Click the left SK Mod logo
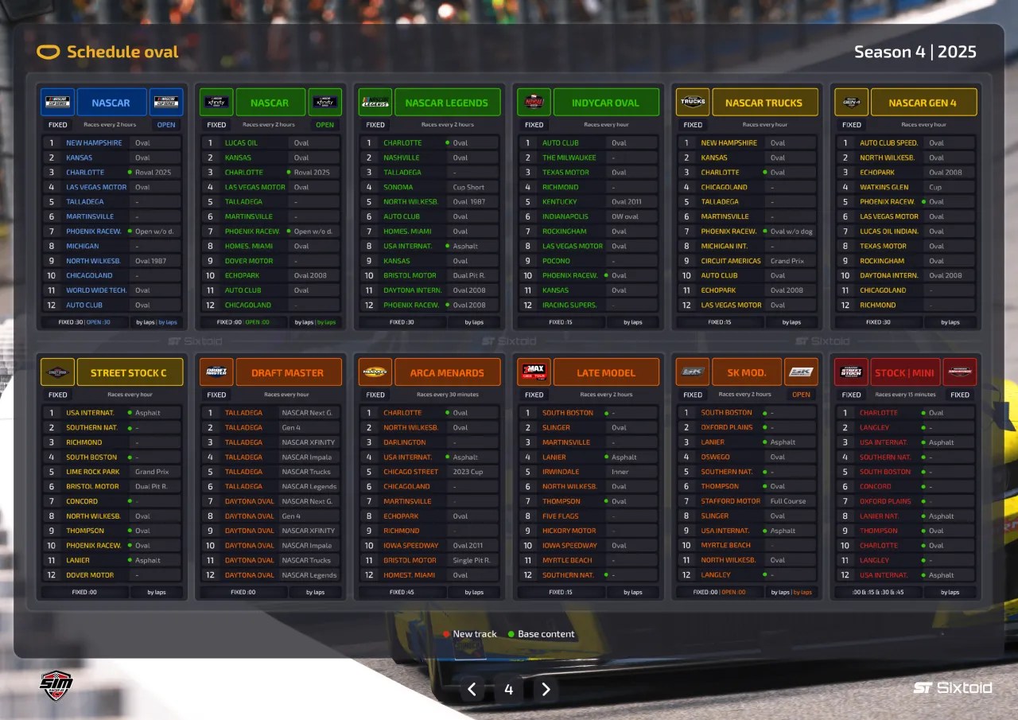The width and height of the screenshot is (1018, 720). [x=693, y=372]
